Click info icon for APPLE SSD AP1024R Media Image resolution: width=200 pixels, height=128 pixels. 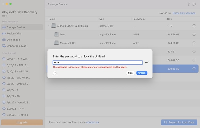coord(194,26)
